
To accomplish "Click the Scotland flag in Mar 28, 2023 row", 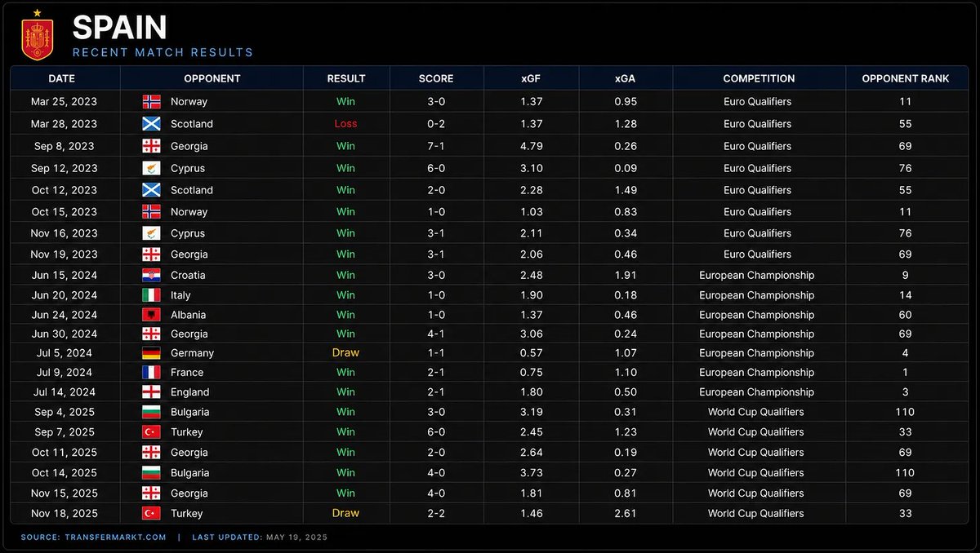I will point(152,124).
